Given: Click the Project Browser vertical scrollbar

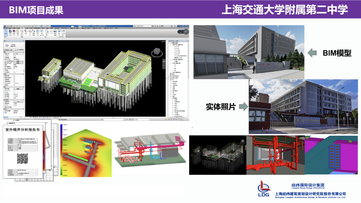Looking at the screenshot, I should tap(188, 61).
